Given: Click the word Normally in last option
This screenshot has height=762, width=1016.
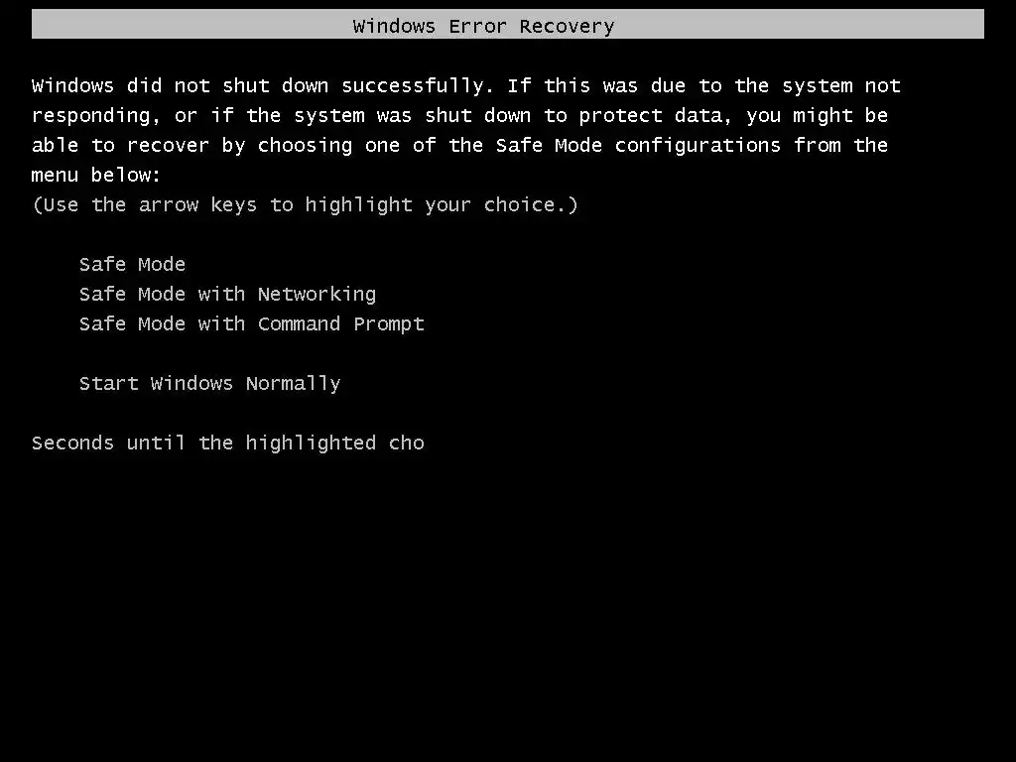Looking at the screenshot, I should point(293,384).
